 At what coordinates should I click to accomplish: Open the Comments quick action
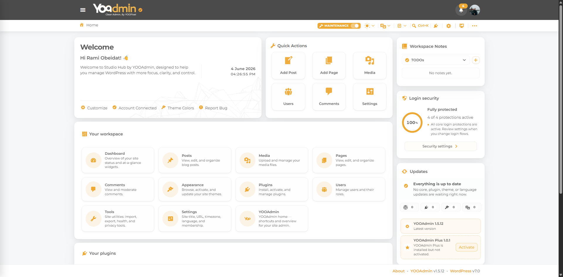tap(329, 97)
